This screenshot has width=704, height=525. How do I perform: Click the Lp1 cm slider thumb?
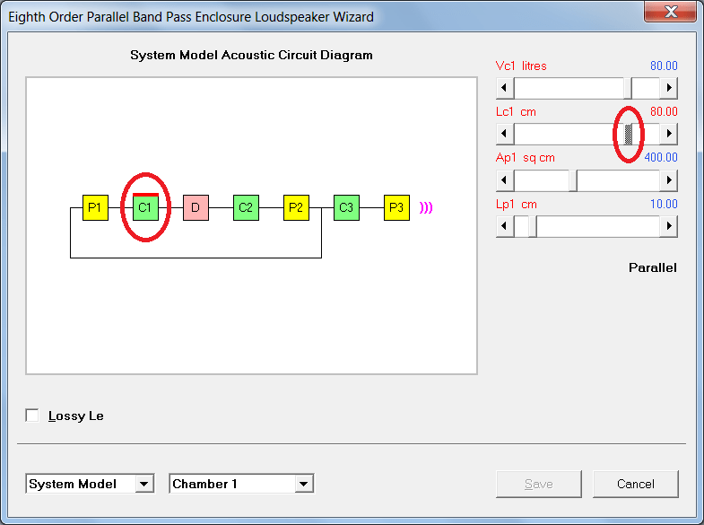[x=533, y=226]
